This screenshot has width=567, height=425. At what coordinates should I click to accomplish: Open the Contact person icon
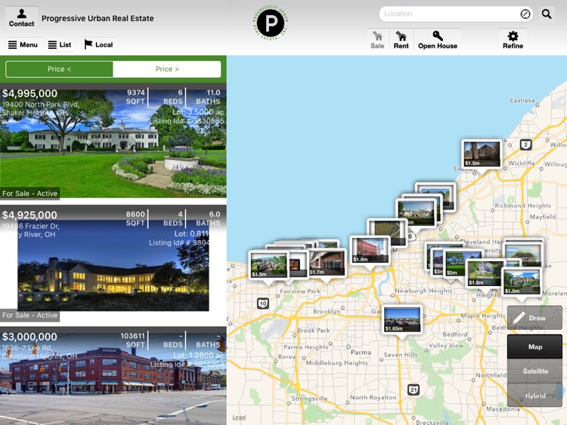[x=21, y=17]
